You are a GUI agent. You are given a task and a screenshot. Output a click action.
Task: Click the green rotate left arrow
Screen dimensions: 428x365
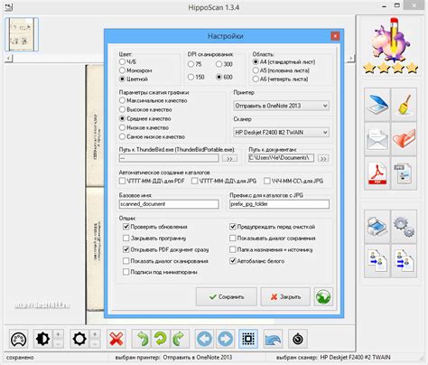point(143,339)
